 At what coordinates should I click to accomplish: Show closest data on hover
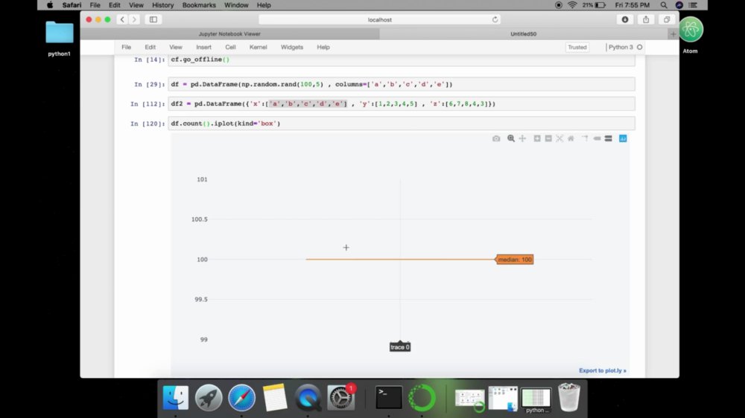[597, 138]
